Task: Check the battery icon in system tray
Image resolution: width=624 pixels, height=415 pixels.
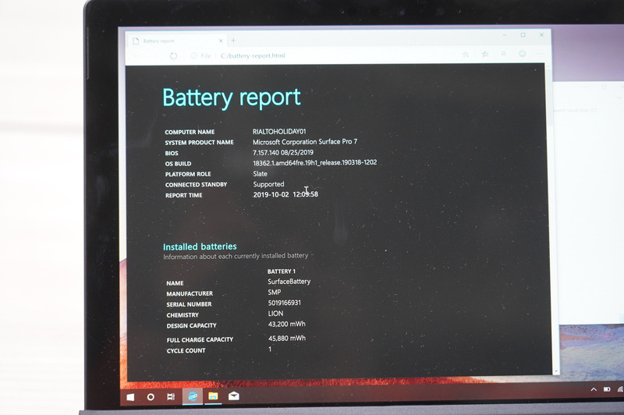Action: 607,389
